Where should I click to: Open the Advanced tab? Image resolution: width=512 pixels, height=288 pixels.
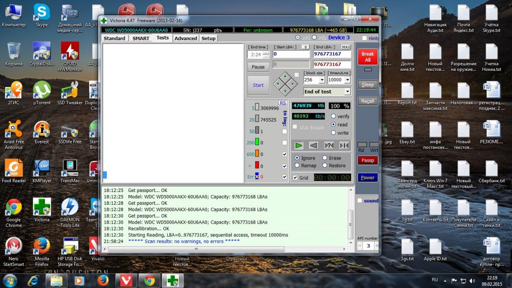(186, 38)
